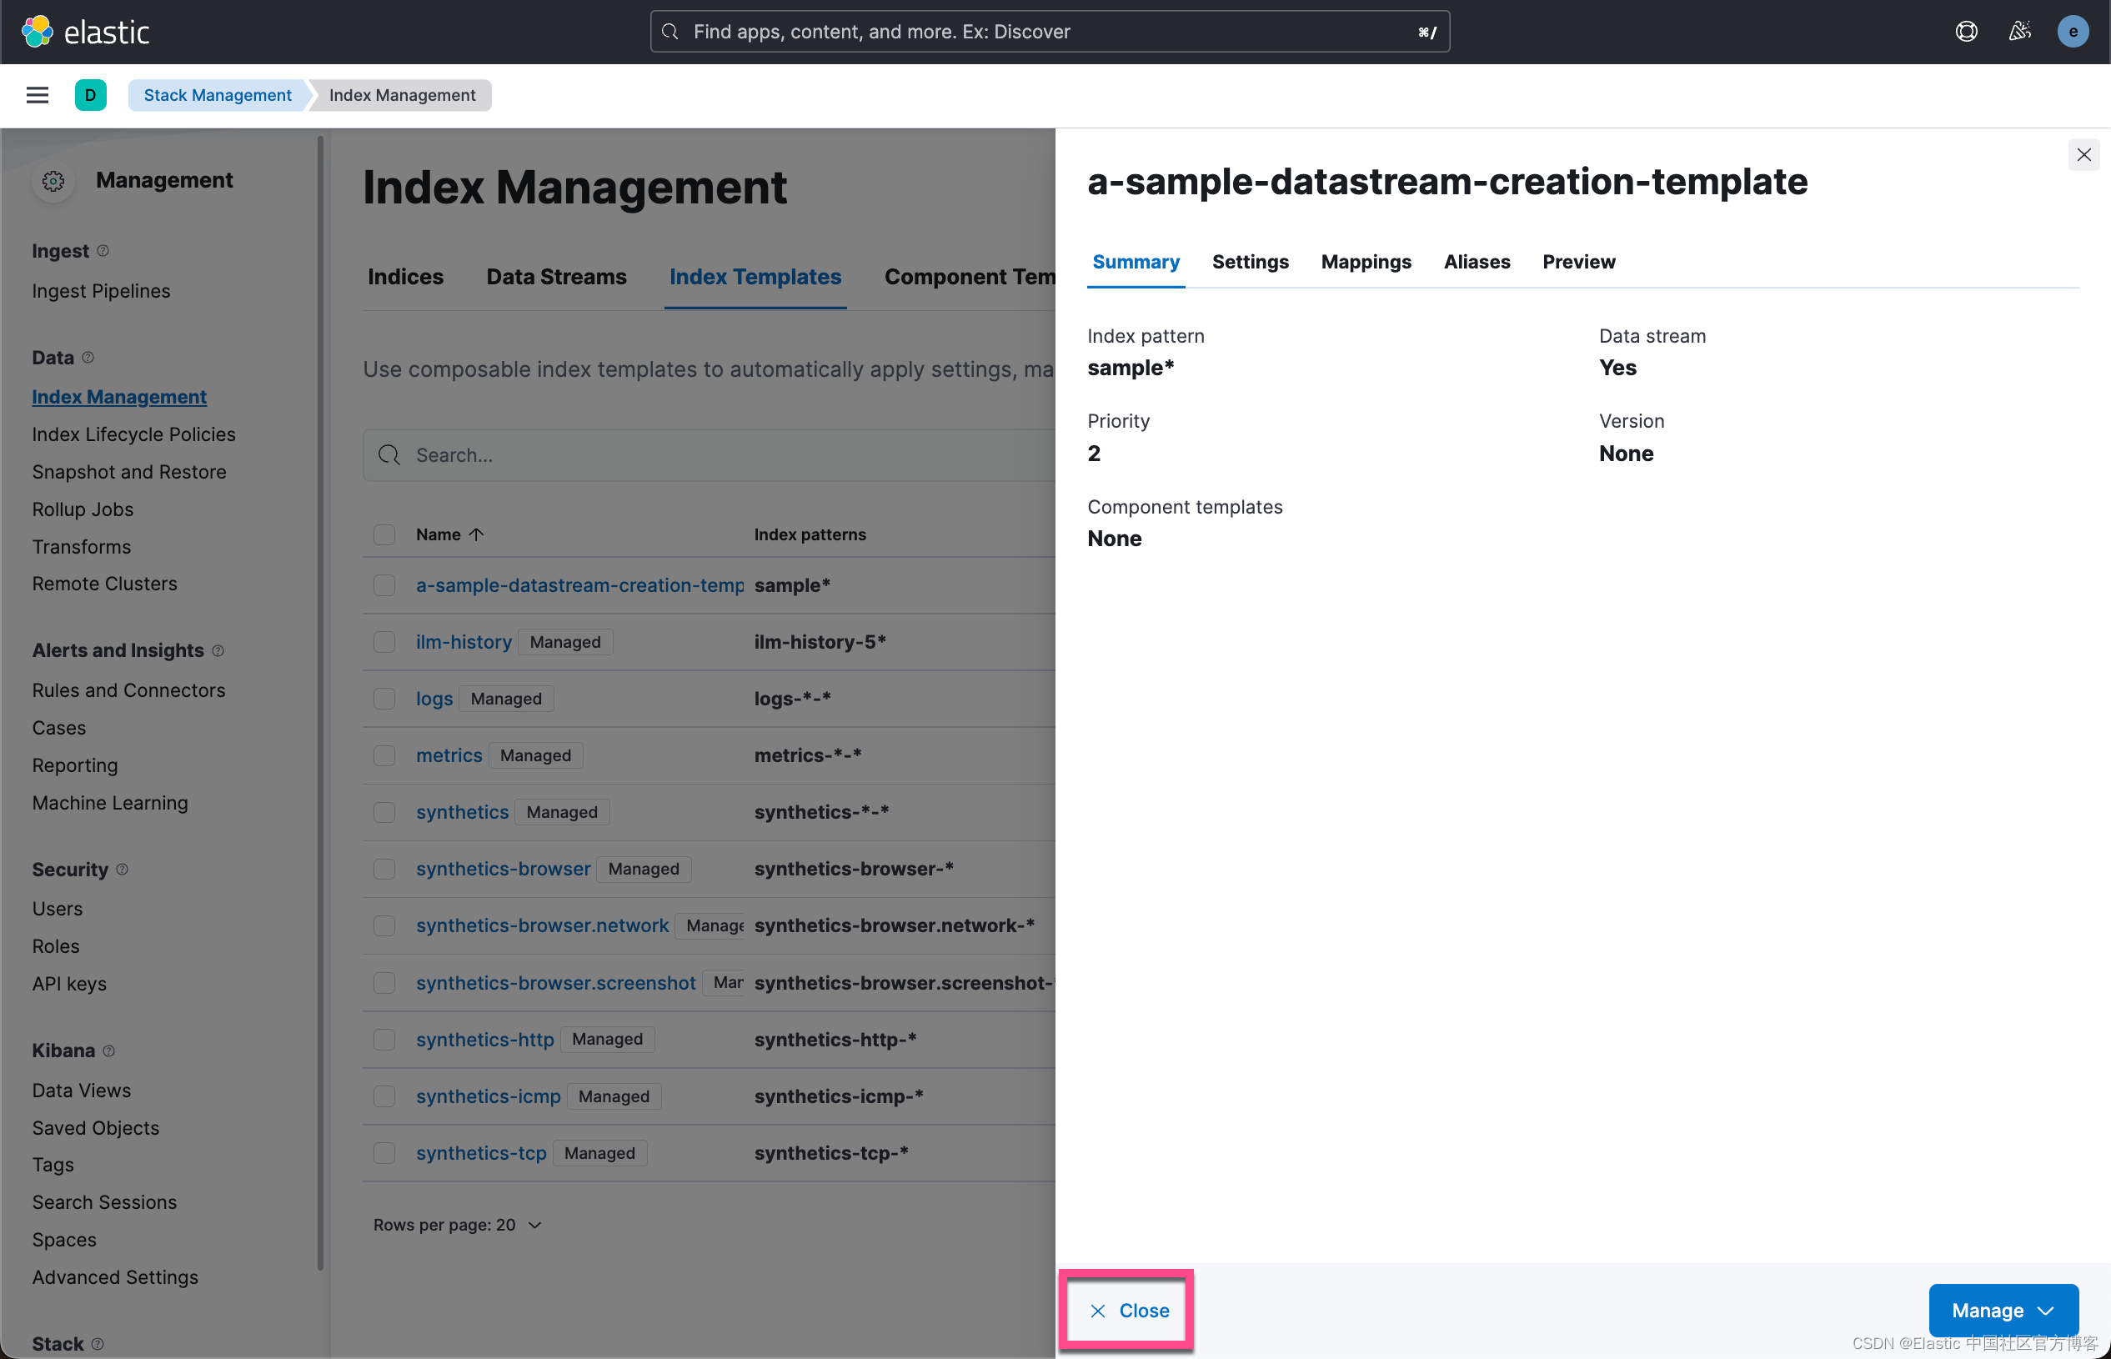The width and height of the screenshot is (2111, 1359).
Task: Toggle the select-all templates checkbox
Action: pos(384,534)
